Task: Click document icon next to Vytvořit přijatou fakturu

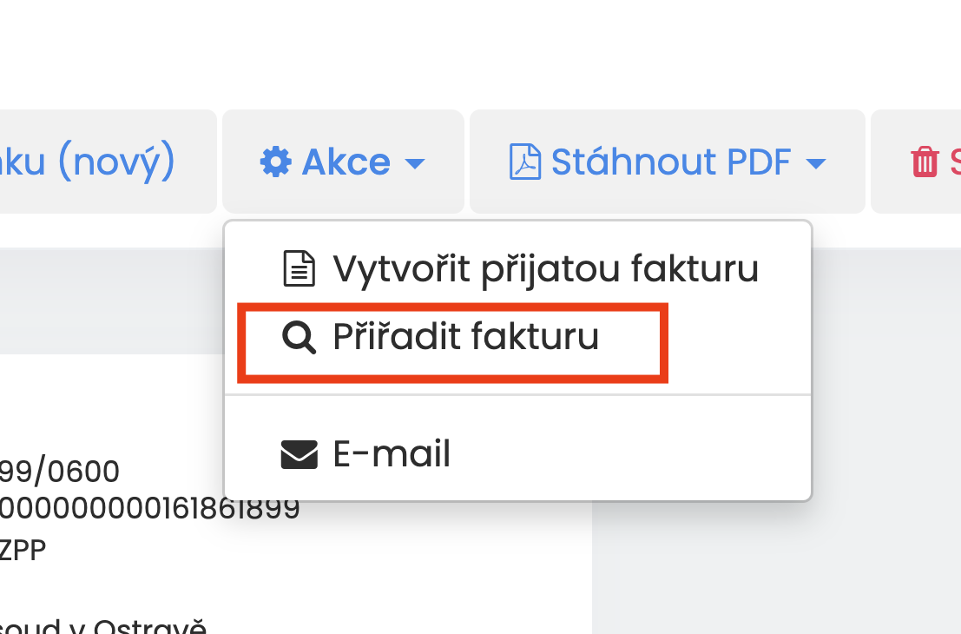Action: coord(299,268)
